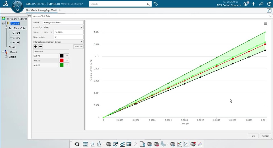Click the stress-strain curve icon without dropdown
Image resolution: width=273 pixels, height=148 pixels.
[93, 144]
